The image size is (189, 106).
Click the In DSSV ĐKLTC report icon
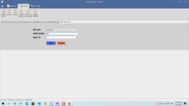point(3,13)
